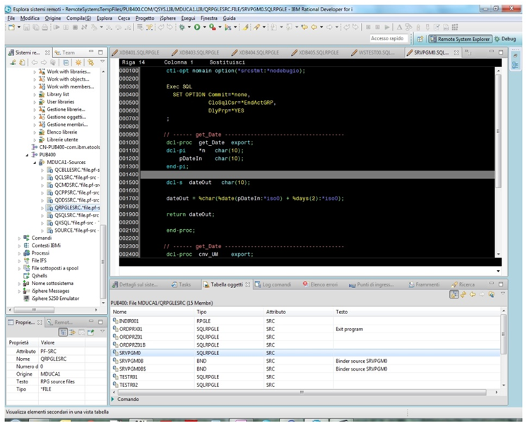Minimize the Sistemi remoti view
527x423 pixels.
91,52
